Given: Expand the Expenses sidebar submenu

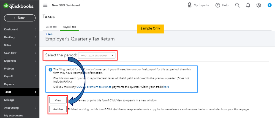Looking at the screenshot, I should pos(36,61).
